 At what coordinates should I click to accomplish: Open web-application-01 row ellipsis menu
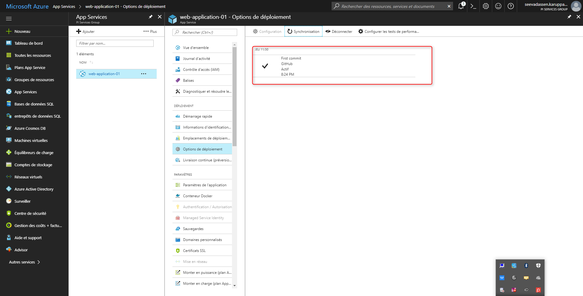[x=144, y=74]
